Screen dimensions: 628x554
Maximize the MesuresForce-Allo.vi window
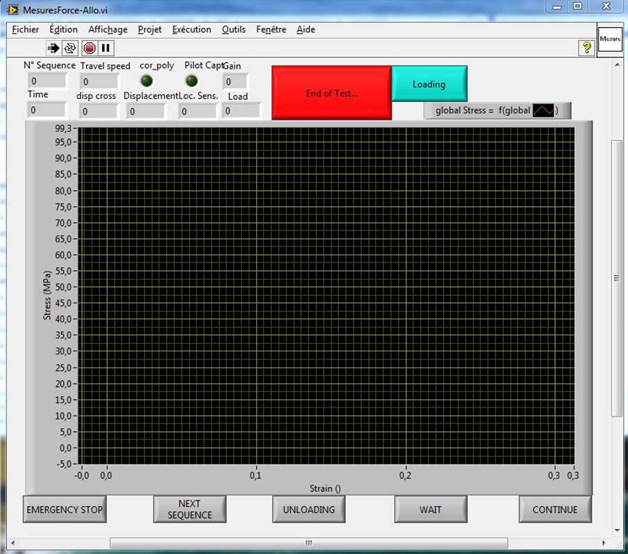coord(577,6)
